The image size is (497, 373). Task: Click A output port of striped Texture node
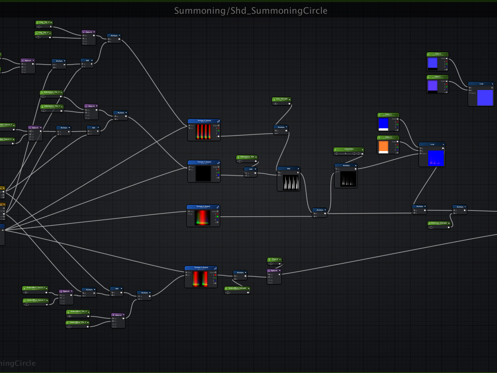point(219,136)
